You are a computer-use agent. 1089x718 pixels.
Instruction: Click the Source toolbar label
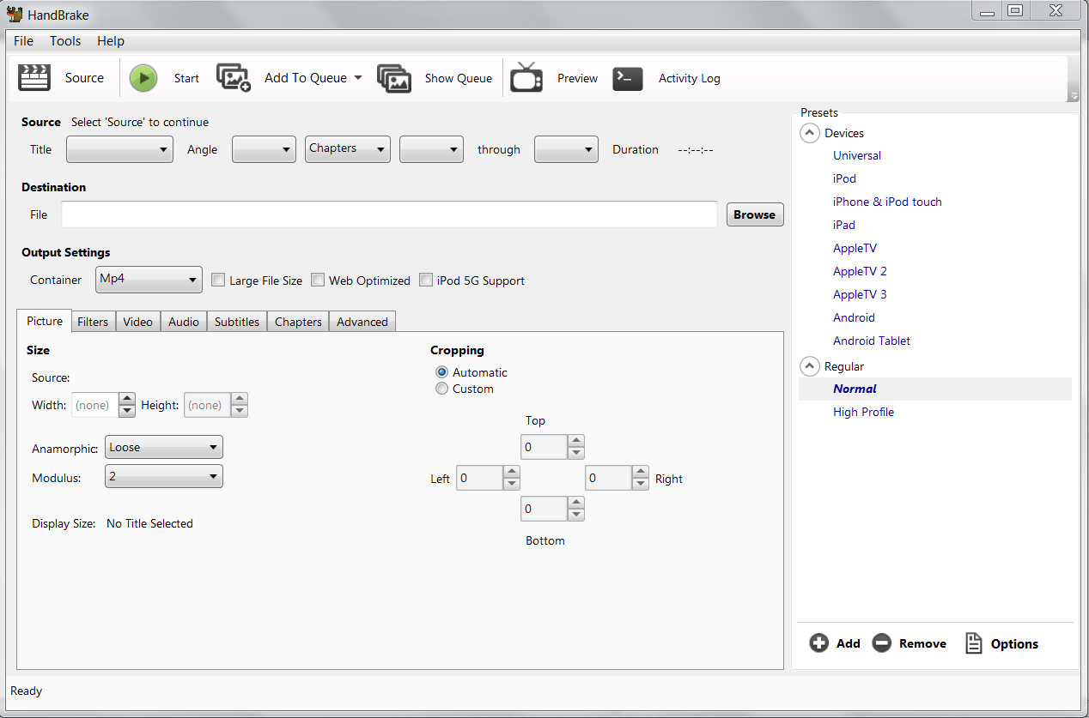(x=84, y=78)
